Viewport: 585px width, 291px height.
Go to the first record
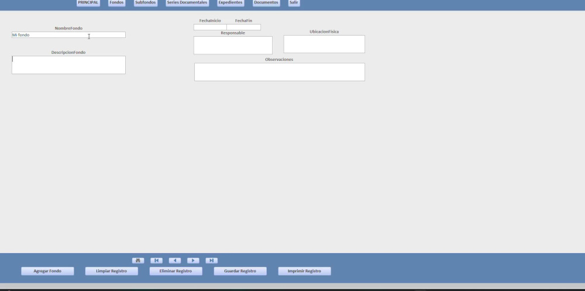coord(156,261)
